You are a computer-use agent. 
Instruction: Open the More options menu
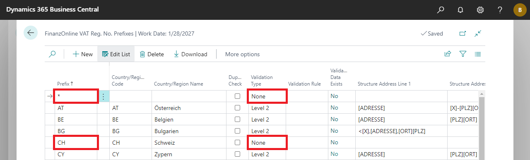coord(242,54)
